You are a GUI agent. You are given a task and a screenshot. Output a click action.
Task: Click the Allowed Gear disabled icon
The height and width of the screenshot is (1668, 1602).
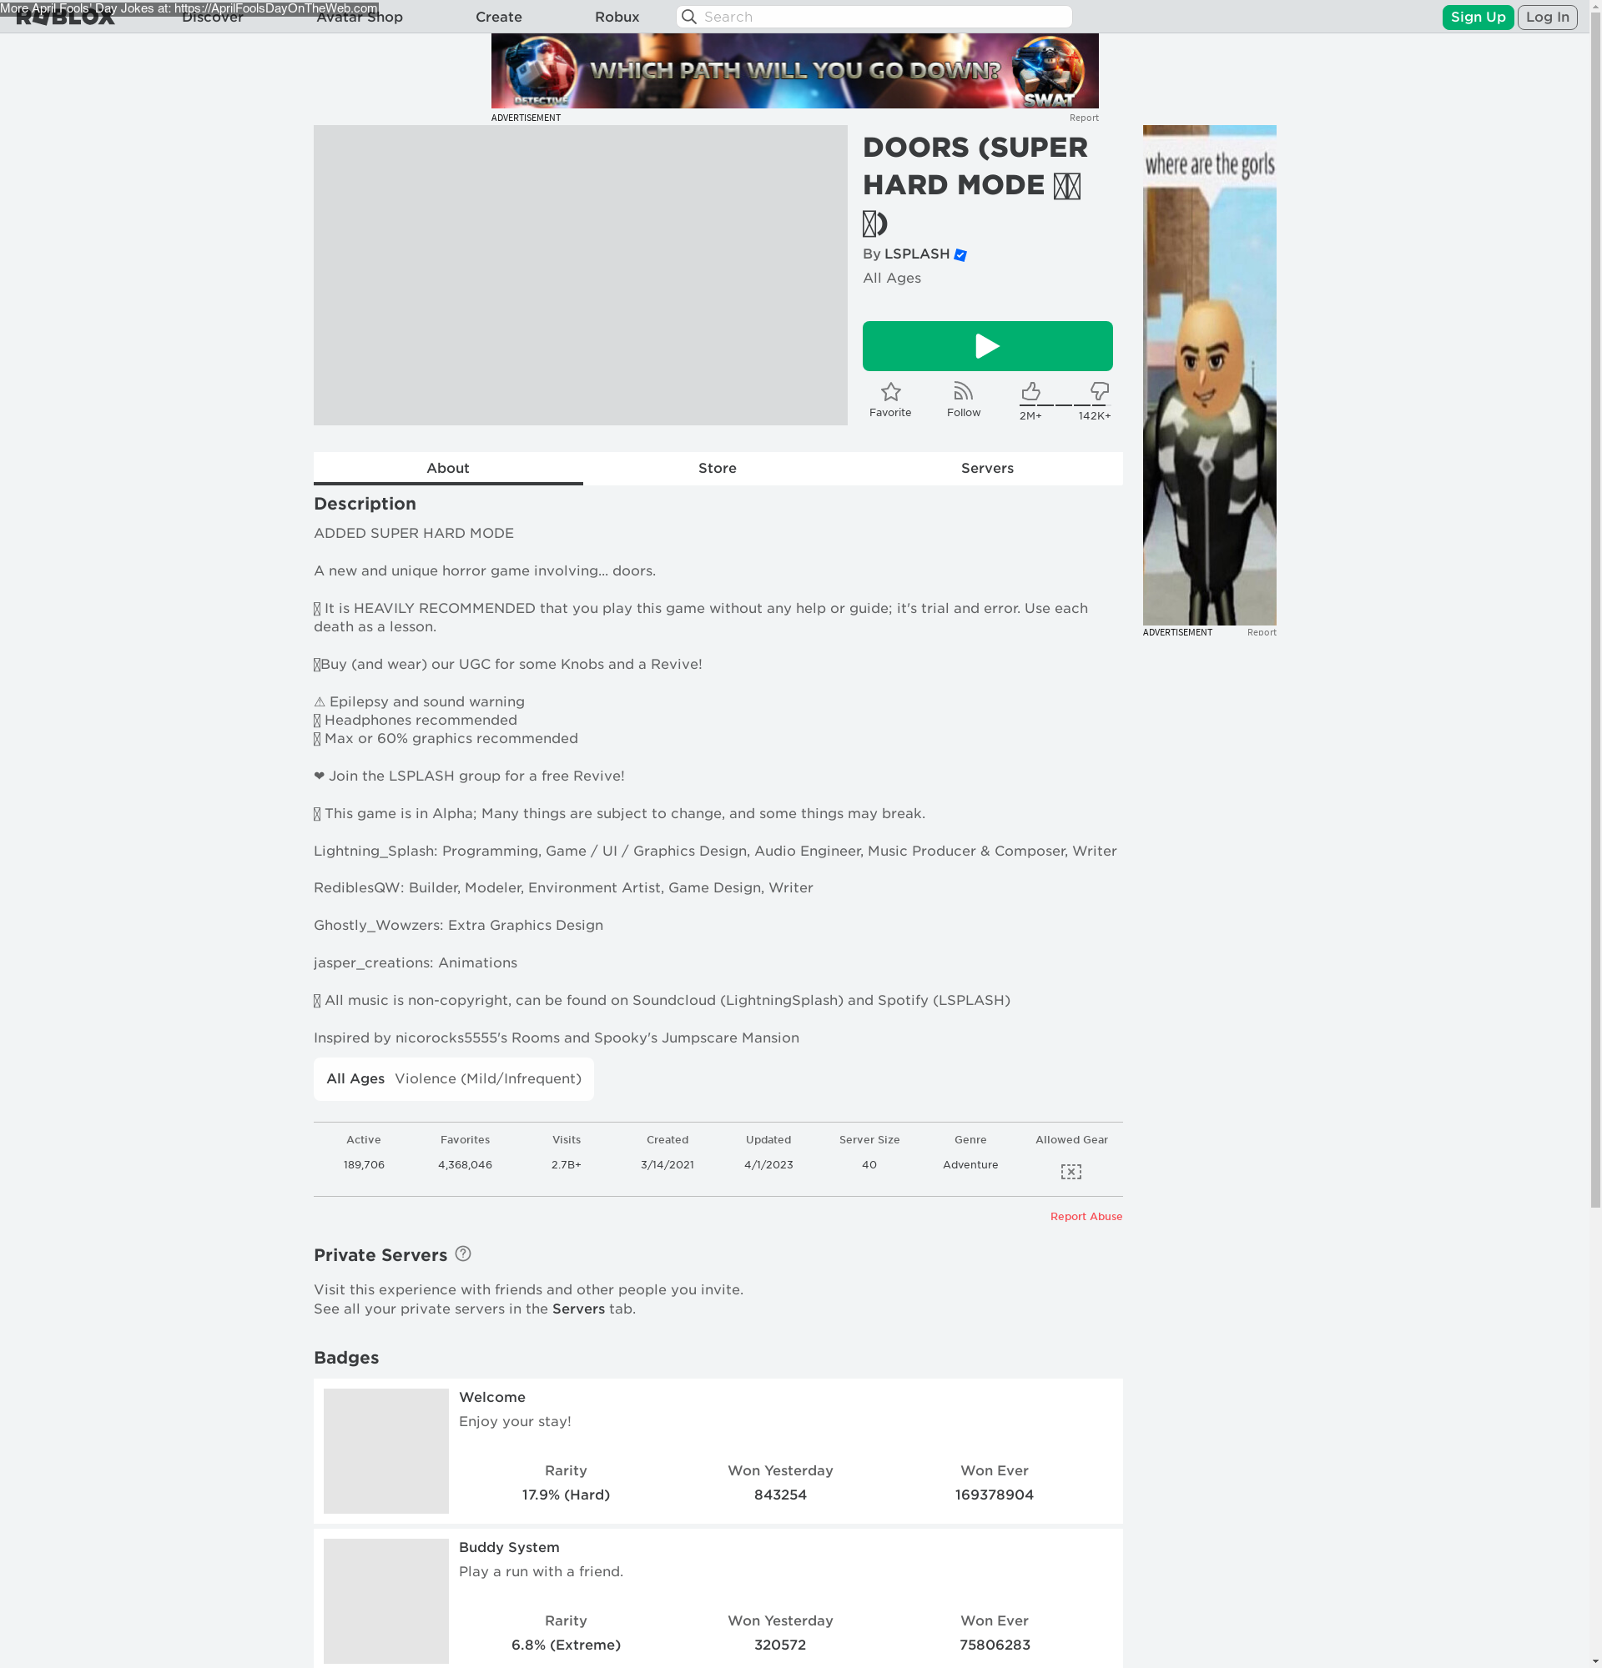1071,1172
